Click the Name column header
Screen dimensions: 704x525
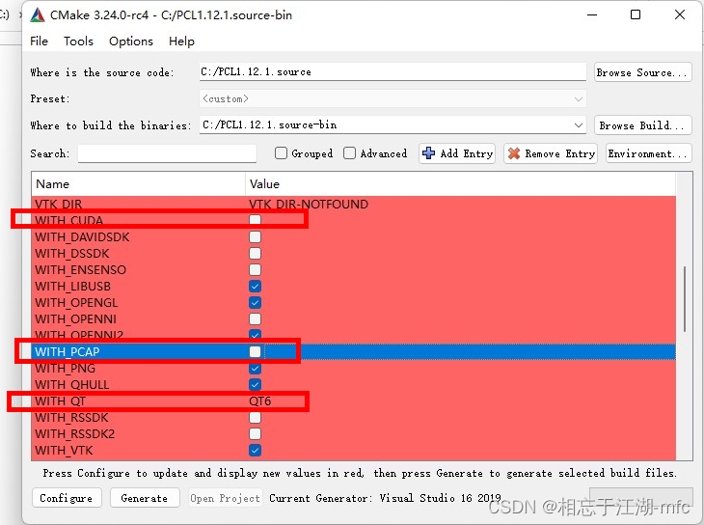(138, 183)
